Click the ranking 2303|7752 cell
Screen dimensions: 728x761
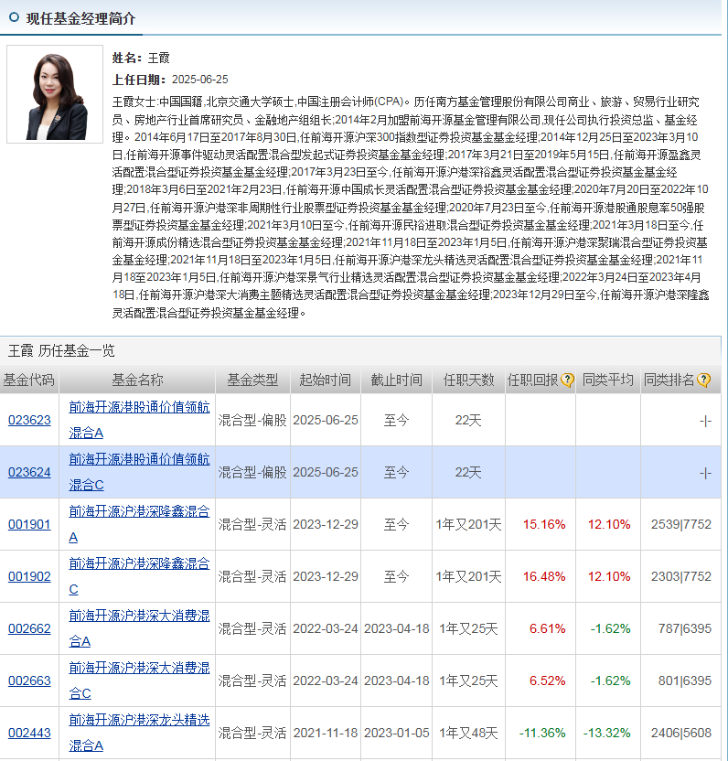[681, 576]
